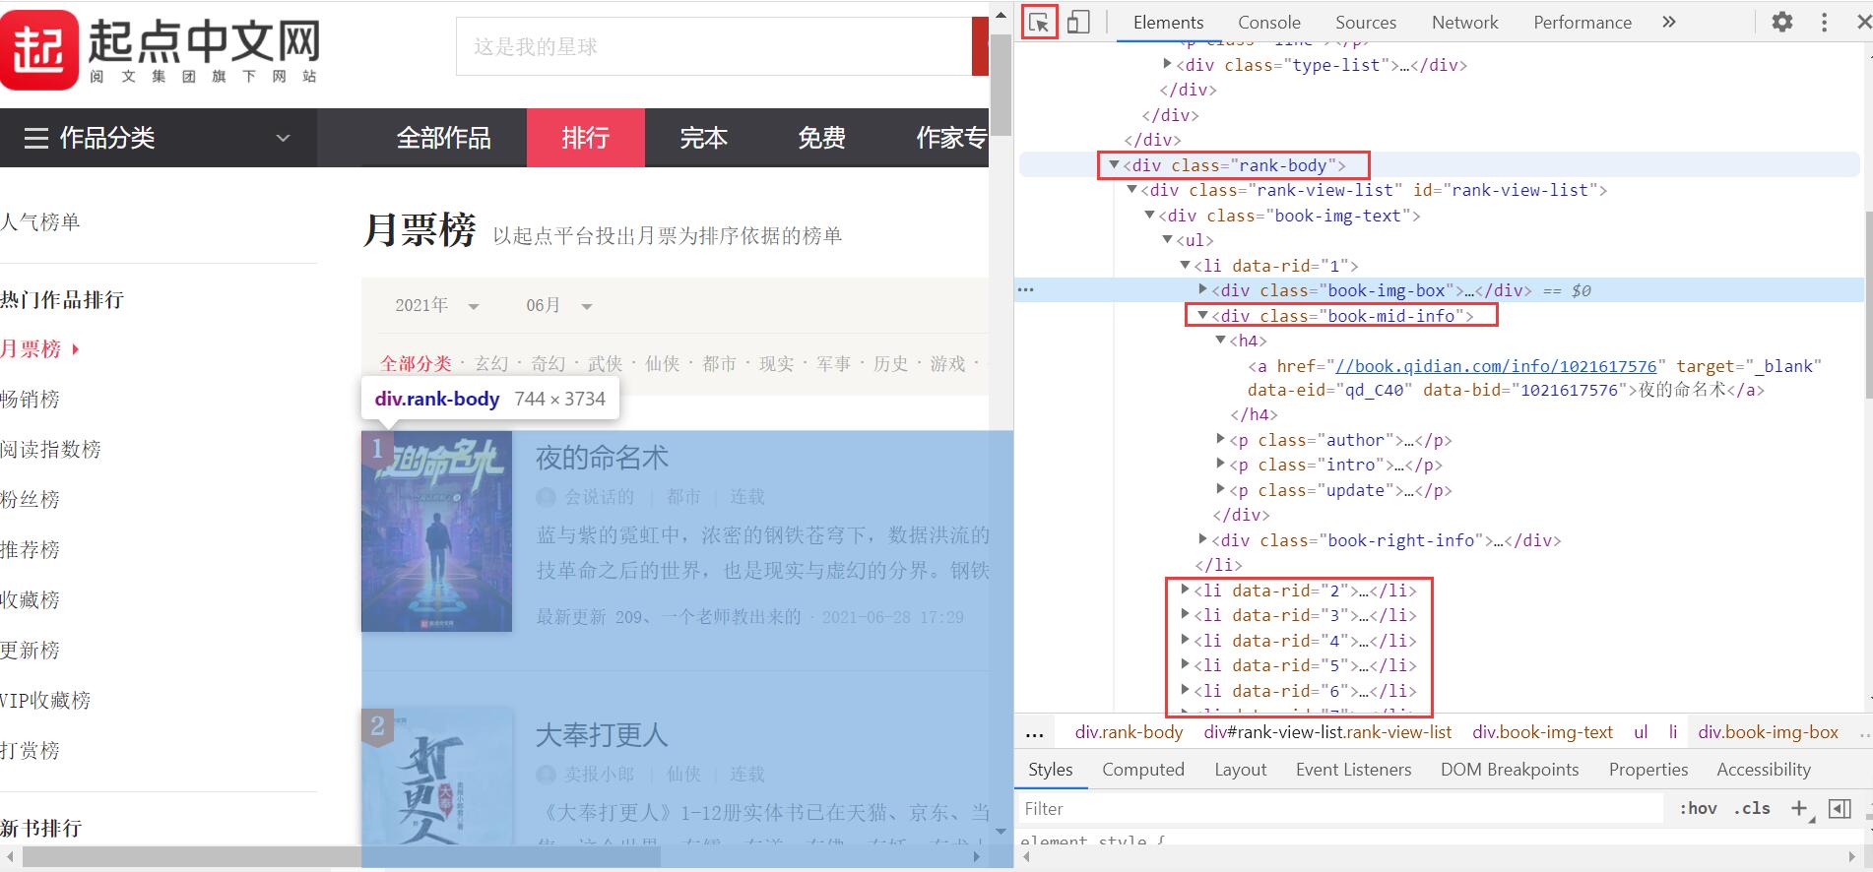Click breadcrumb left overflow ellipsis
Viewport: 1873px width, 872px height.
[x=1034, y=733]
